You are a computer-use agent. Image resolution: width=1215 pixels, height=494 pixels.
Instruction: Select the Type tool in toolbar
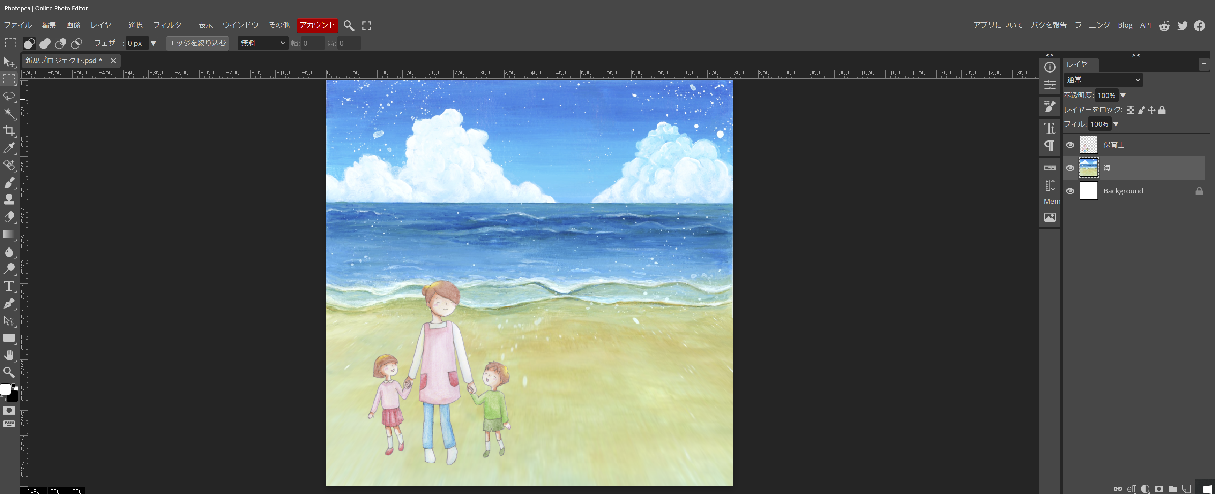click(x=9, y=286)
